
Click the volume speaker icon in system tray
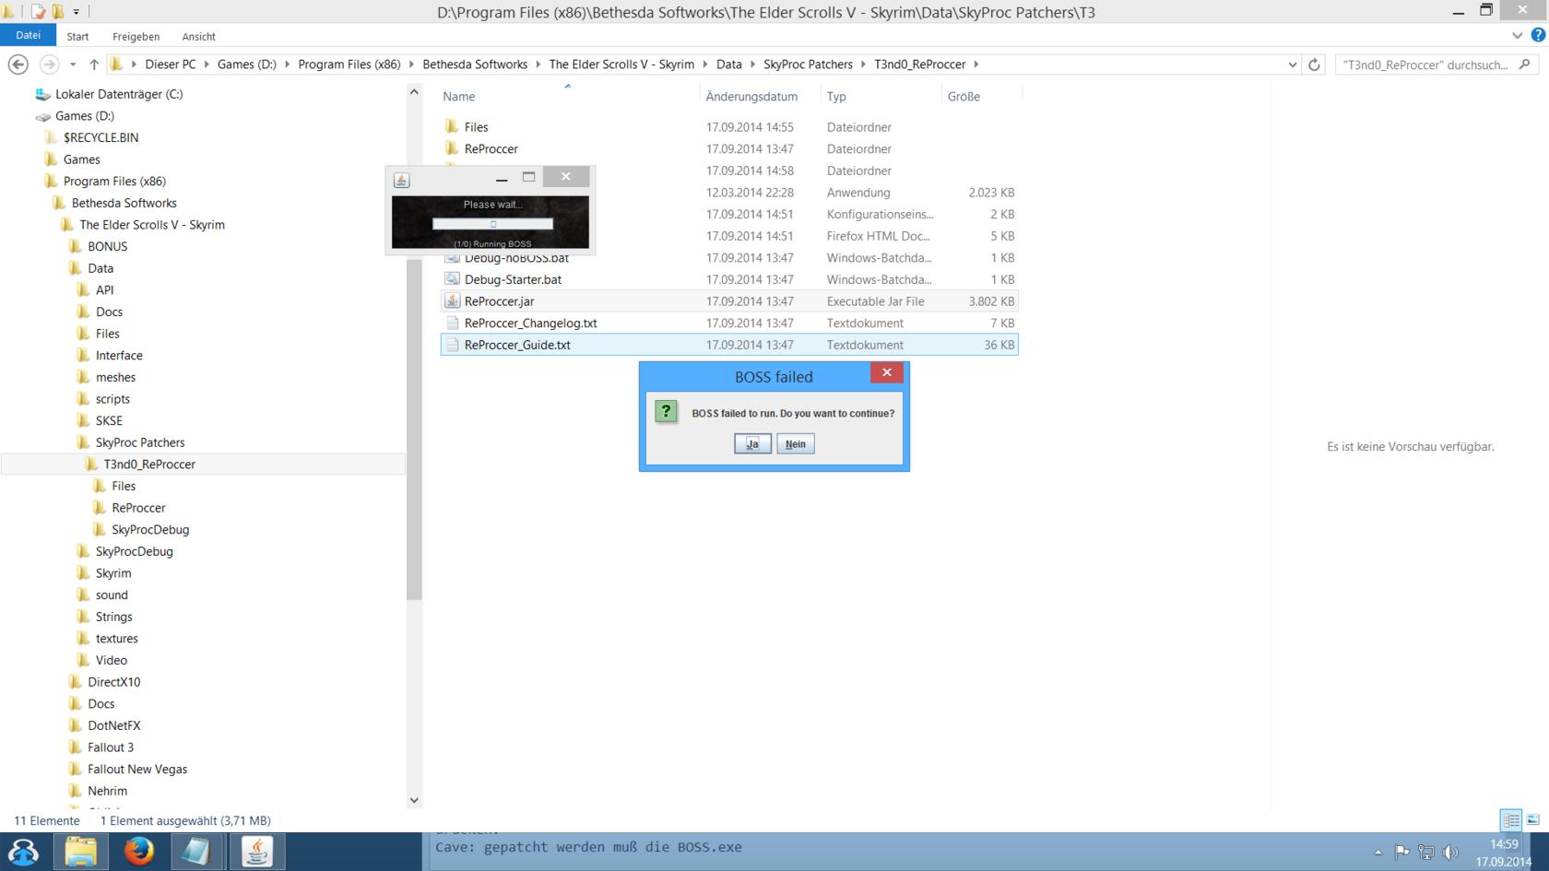[x=1450, y=852]
